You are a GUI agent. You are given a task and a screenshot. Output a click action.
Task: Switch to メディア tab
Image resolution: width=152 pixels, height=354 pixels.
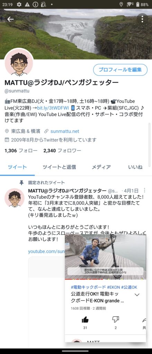tap(101, 167)
